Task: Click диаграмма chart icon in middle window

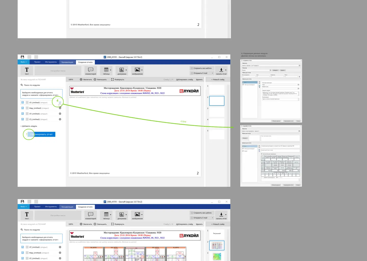Action: pyautogui.click(x=122, y=70)
